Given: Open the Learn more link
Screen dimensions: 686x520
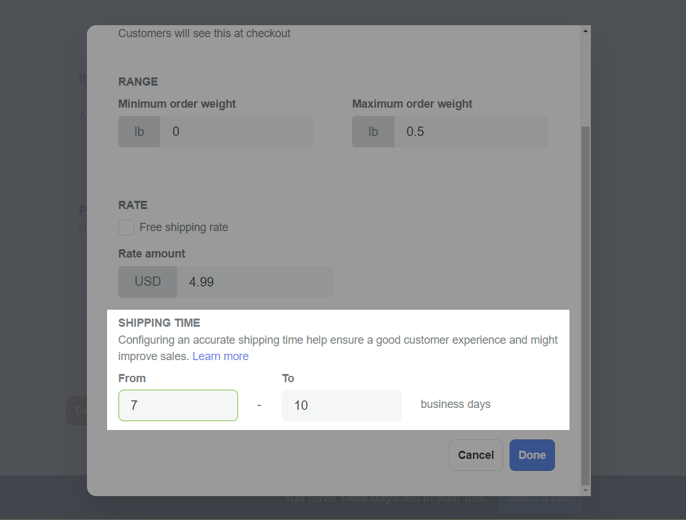Looking at the screenshot, I should [x=220, y=356].
